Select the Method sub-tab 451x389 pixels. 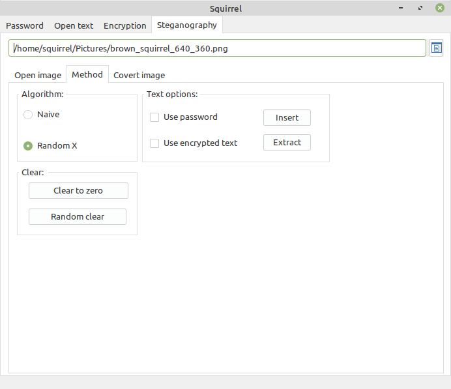(87, 75)
